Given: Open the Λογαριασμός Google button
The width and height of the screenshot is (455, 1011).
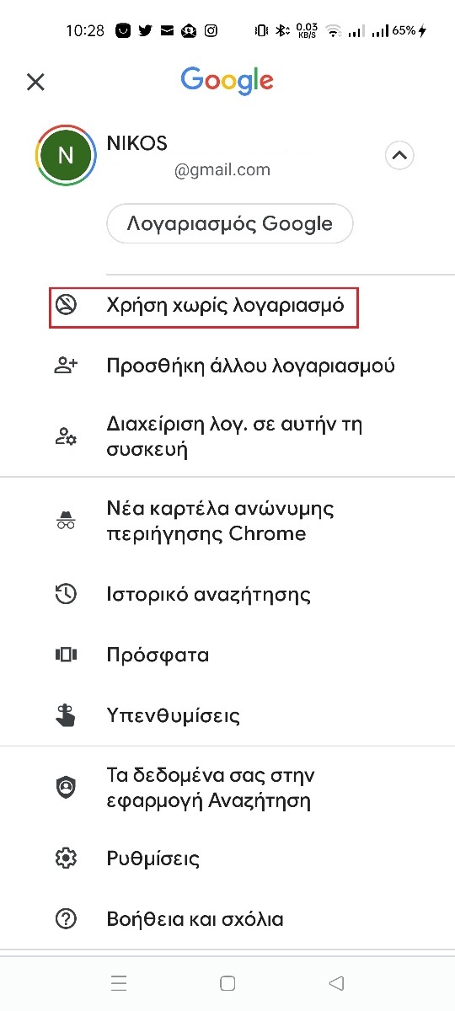Looking at the screenshot, I should pyautogui.click(x=229, y=224).
